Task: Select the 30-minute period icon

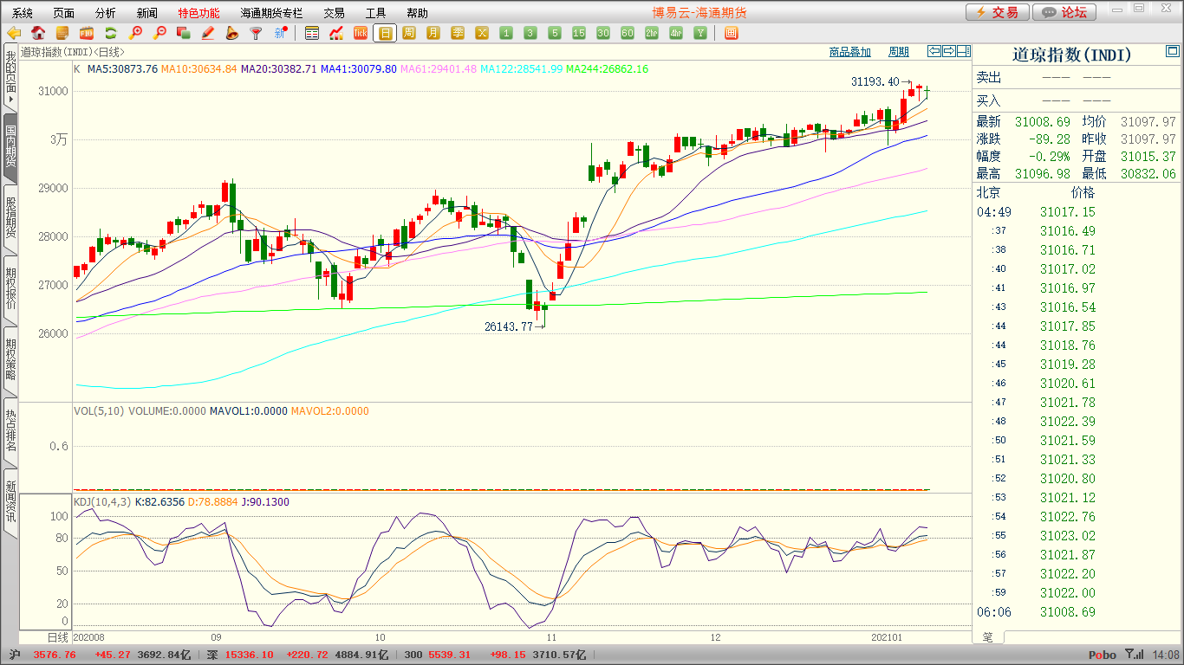Action: click(x=603, y=33)
